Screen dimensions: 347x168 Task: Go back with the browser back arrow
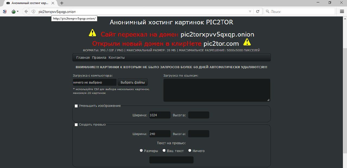[x=26, y=12]
